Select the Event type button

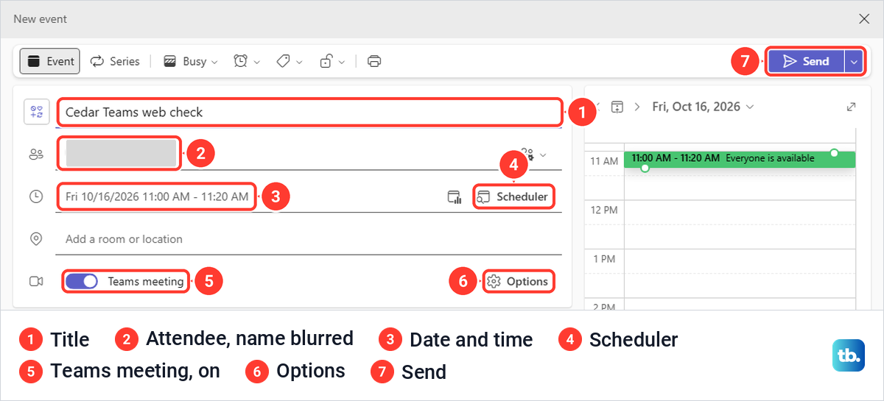point(51,62)
